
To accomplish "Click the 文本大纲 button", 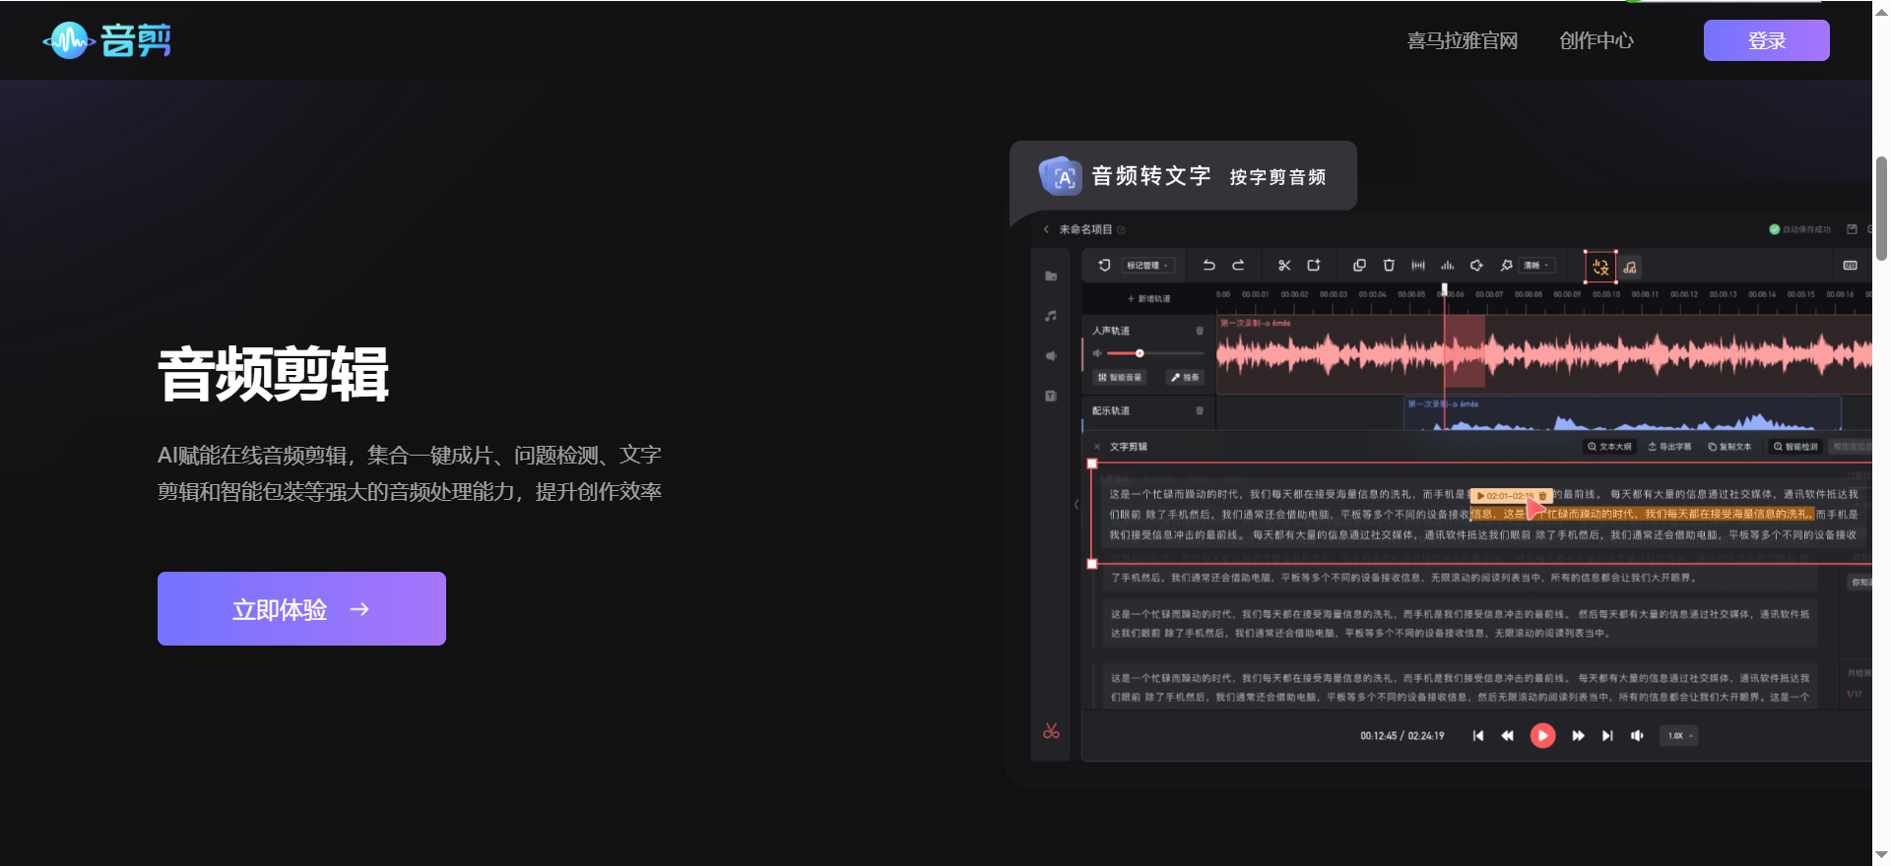I will point(1609,447).
